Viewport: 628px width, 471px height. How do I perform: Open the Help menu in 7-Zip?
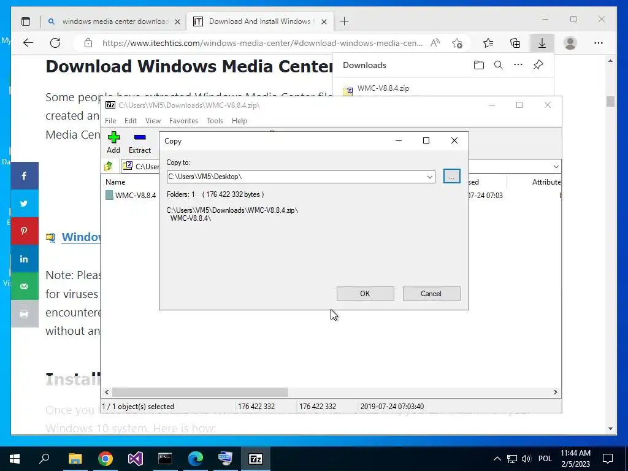tap(240, 121)
